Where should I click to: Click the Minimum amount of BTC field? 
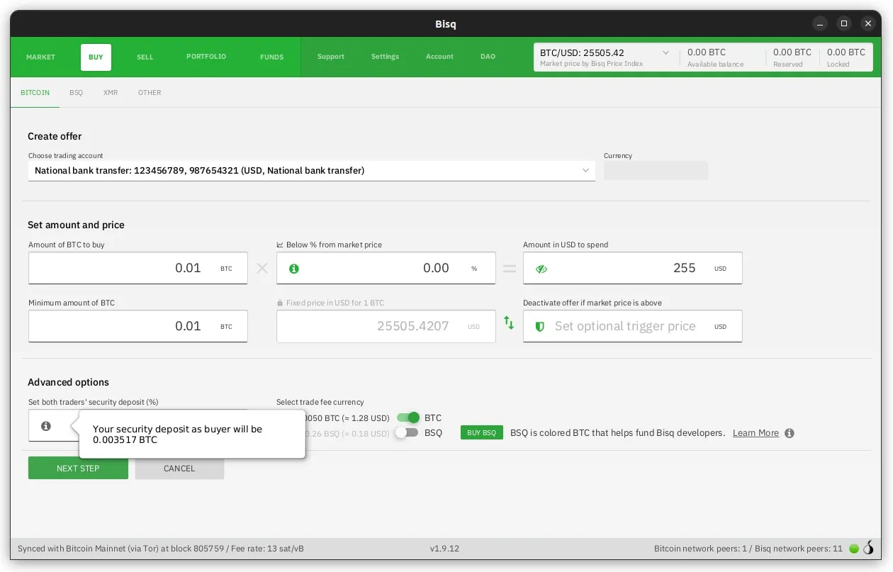tap(138, 326)
